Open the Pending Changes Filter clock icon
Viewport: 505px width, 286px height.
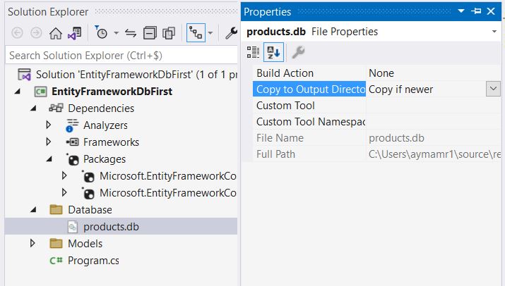tap(101, 33)
